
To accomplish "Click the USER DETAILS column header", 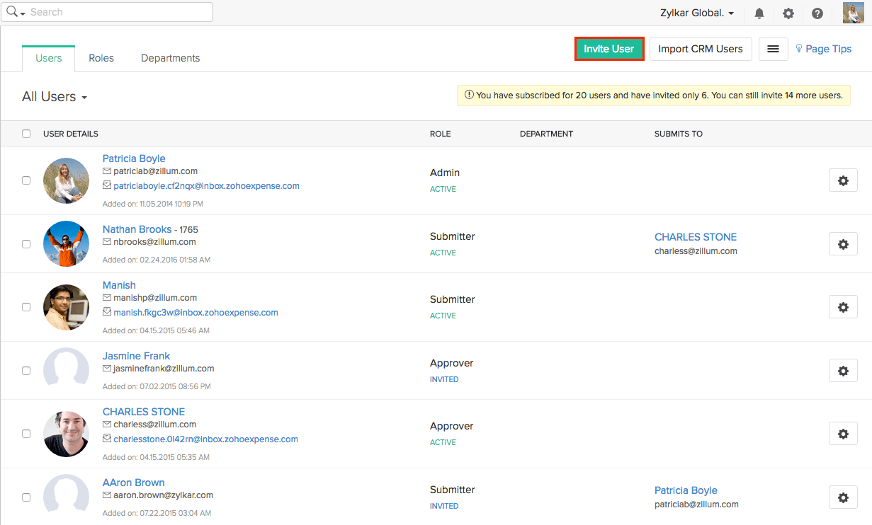I will point(71,134).
